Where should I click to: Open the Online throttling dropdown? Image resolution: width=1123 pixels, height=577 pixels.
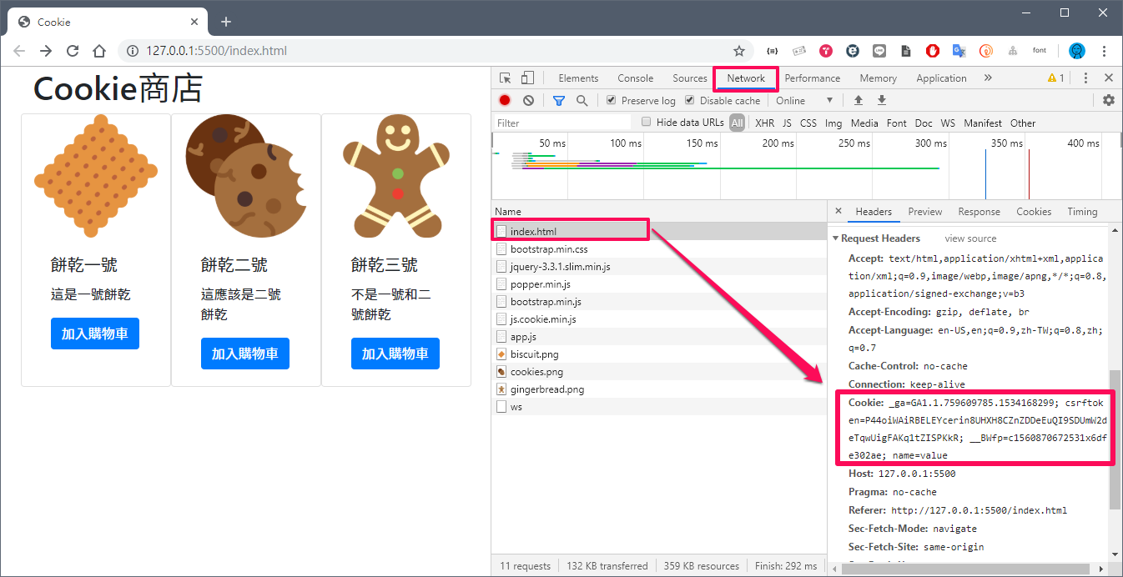pyautogui.click(x=804, y=101)
